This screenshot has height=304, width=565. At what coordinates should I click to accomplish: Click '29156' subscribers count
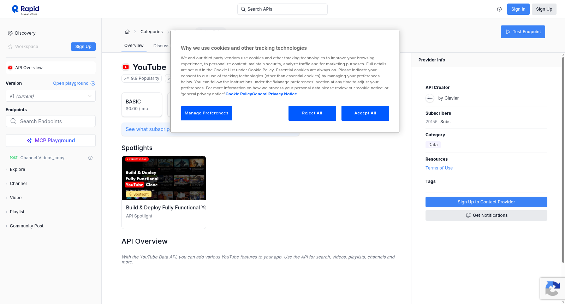pos(432,122)
